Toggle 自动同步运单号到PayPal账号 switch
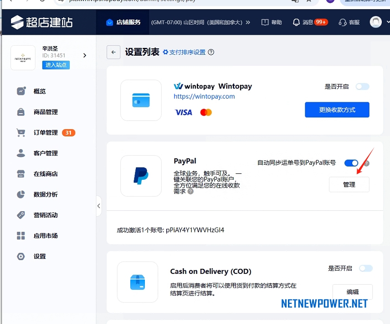Viewport: 390px width, 324px height. coord(351,163)
